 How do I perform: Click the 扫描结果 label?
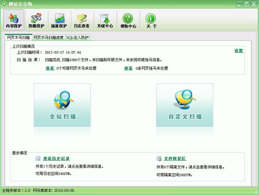28,60
